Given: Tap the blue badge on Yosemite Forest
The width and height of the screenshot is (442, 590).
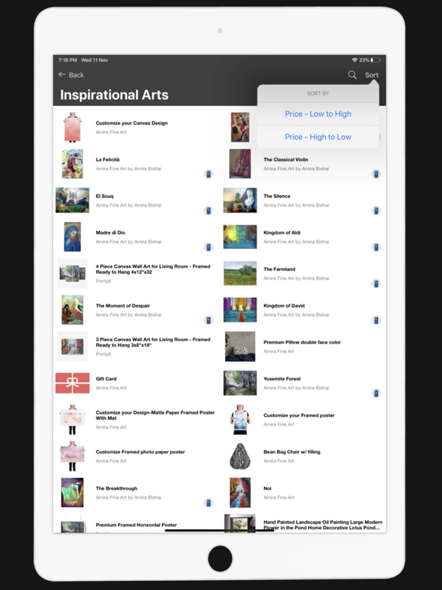Looking at the screenshot, I should [x=376, y=393].
